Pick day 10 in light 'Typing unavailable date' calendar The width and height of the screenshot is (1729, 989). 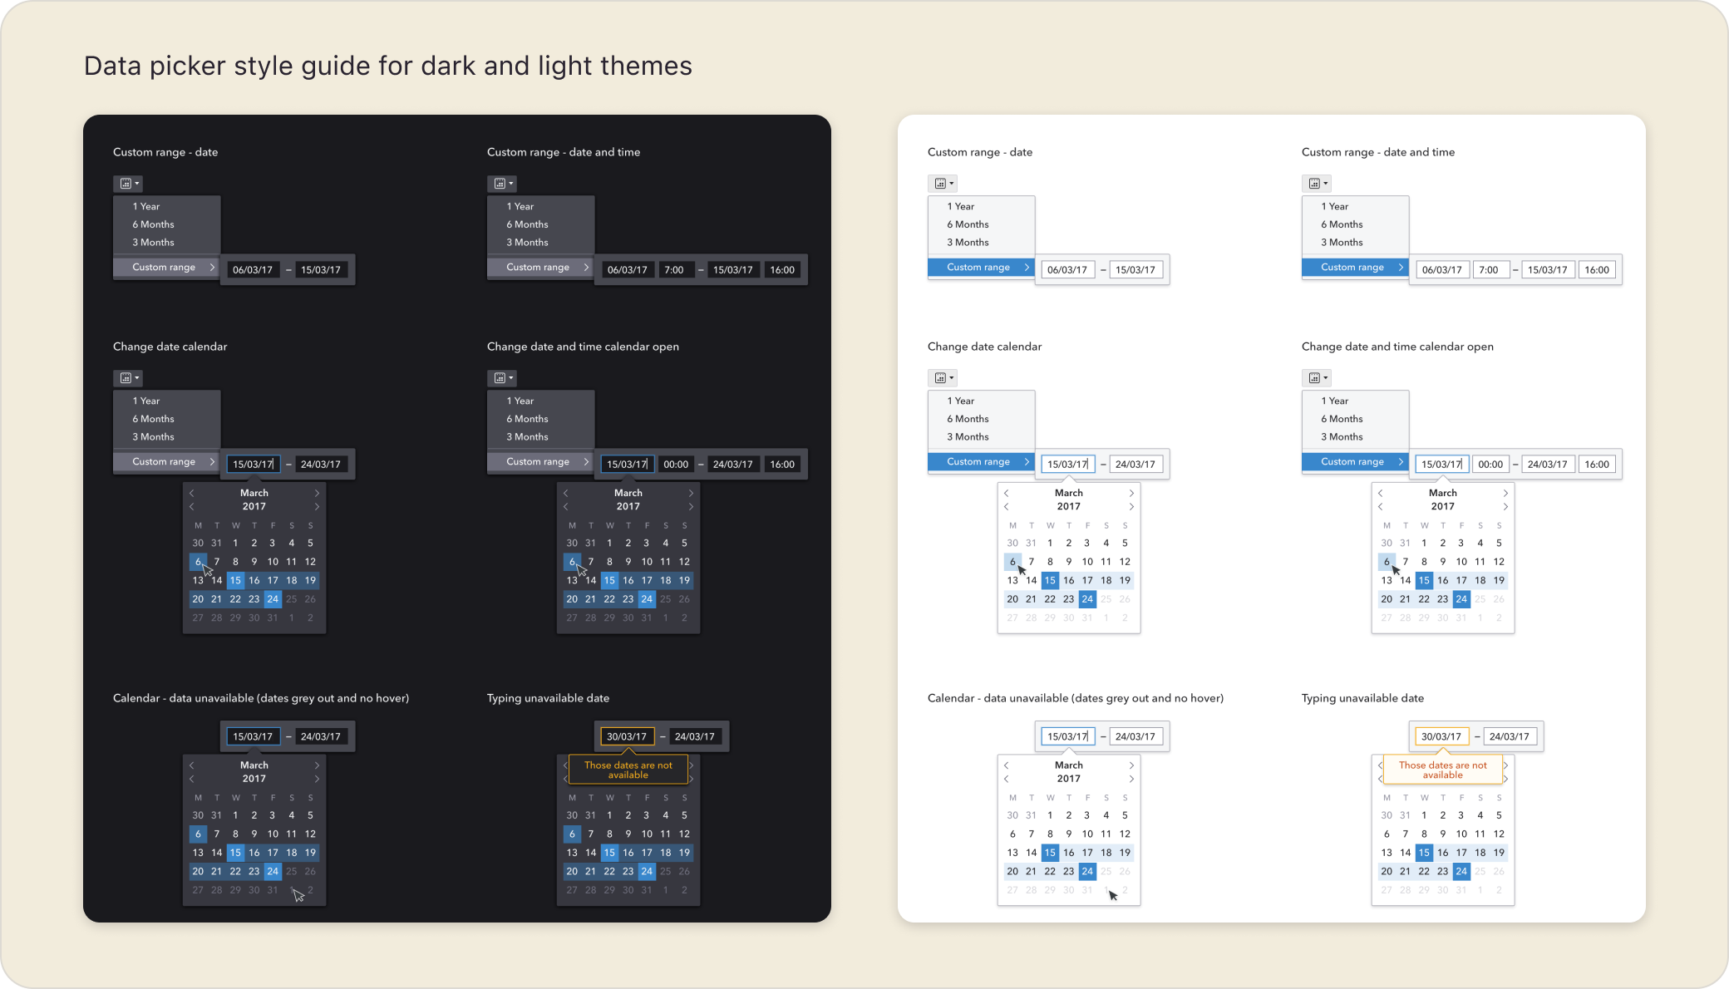coord(1461,834)
